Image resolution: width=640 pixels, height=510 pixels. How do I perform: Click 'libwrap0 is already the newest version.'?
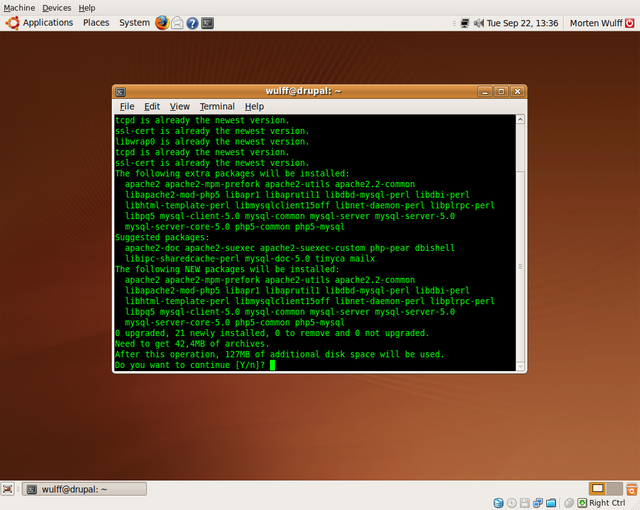pyautogui.click(x=212, y=142)
